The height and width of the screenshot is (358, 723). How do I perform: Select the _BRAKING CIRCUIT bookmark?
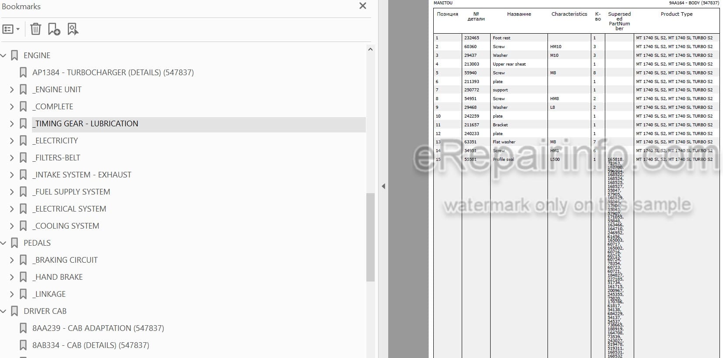click(x=65, y=260)
